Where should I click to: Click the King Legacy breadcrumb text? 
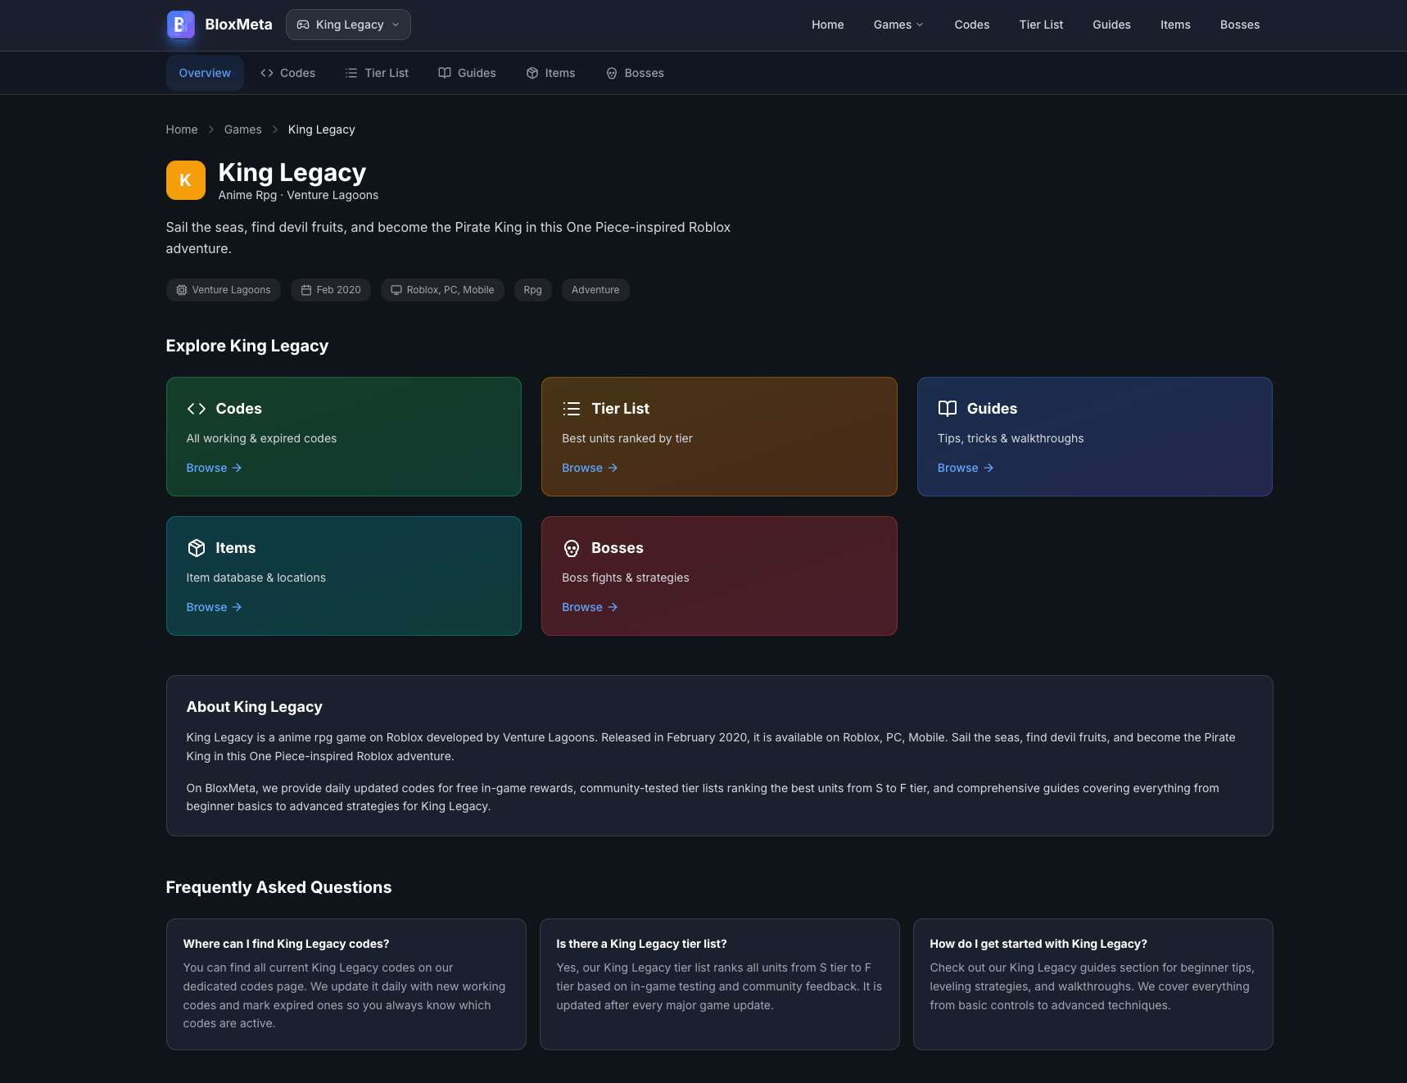322,129
